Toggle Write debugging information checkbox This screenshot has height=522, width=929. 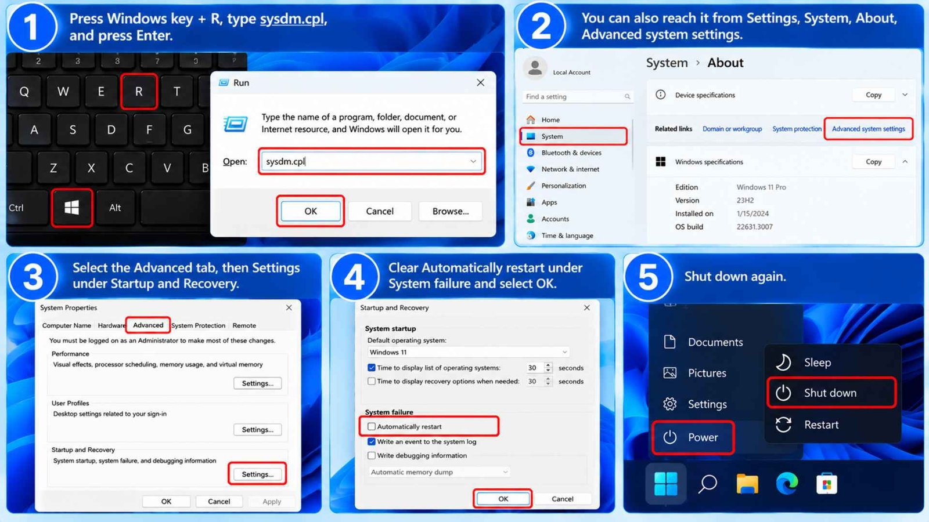(x=372, y=456)
